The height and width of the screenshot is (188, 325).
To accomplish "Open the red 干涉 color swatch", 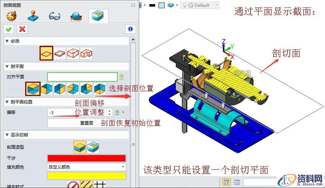I will point(87,158).
